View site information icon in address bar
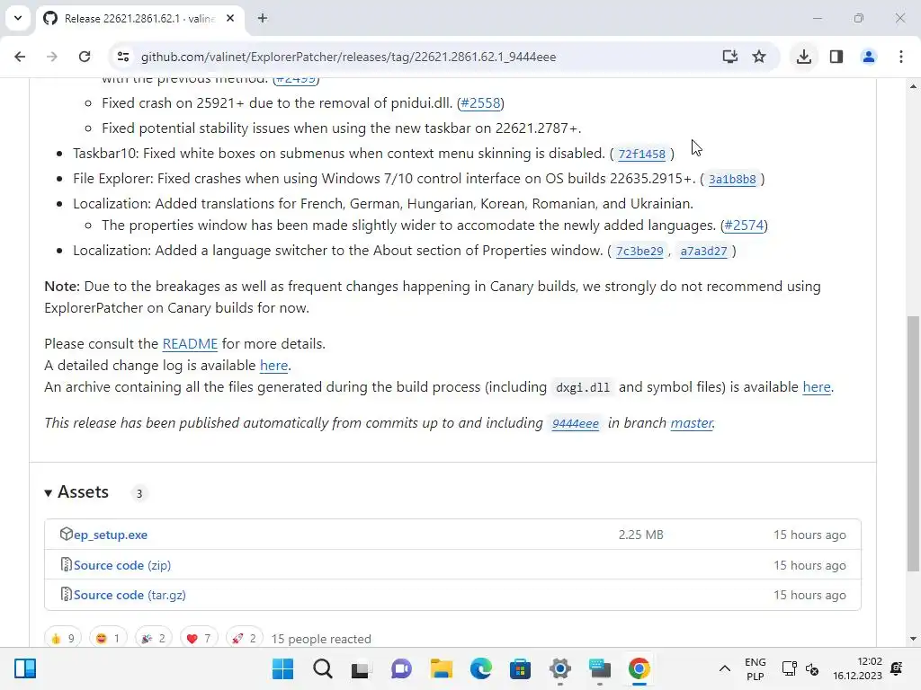This screenshot has height=690, width=921. tap(123, 57)
